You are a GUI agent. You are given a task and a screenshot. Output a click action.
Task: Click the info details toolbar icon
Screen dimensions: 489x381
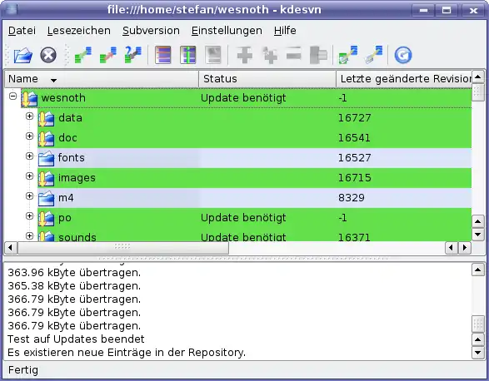[x=188, y=55]
